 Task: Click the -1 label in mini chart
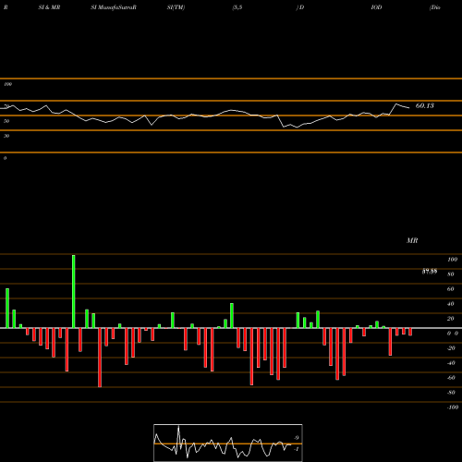(296, 449)
